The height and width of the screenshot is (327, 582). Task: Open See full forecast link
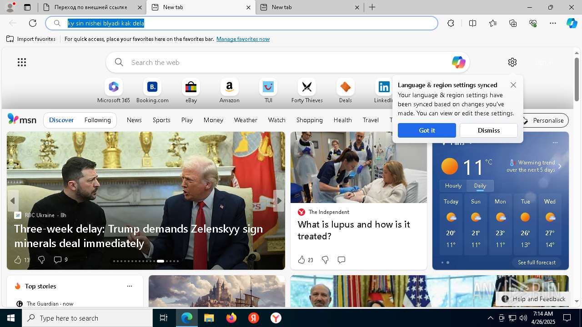coord(537,263)
